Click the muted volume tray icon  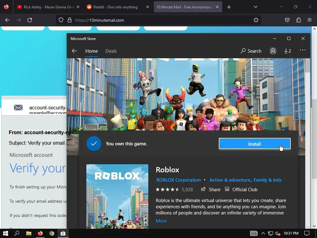(278, 234)
